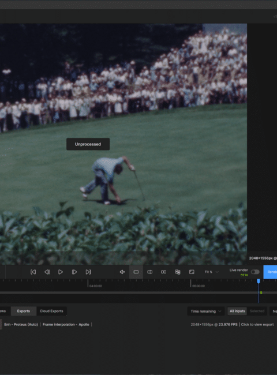The image size is (277, 375).
Task: Step forward one frame
Action: (74, 272)
